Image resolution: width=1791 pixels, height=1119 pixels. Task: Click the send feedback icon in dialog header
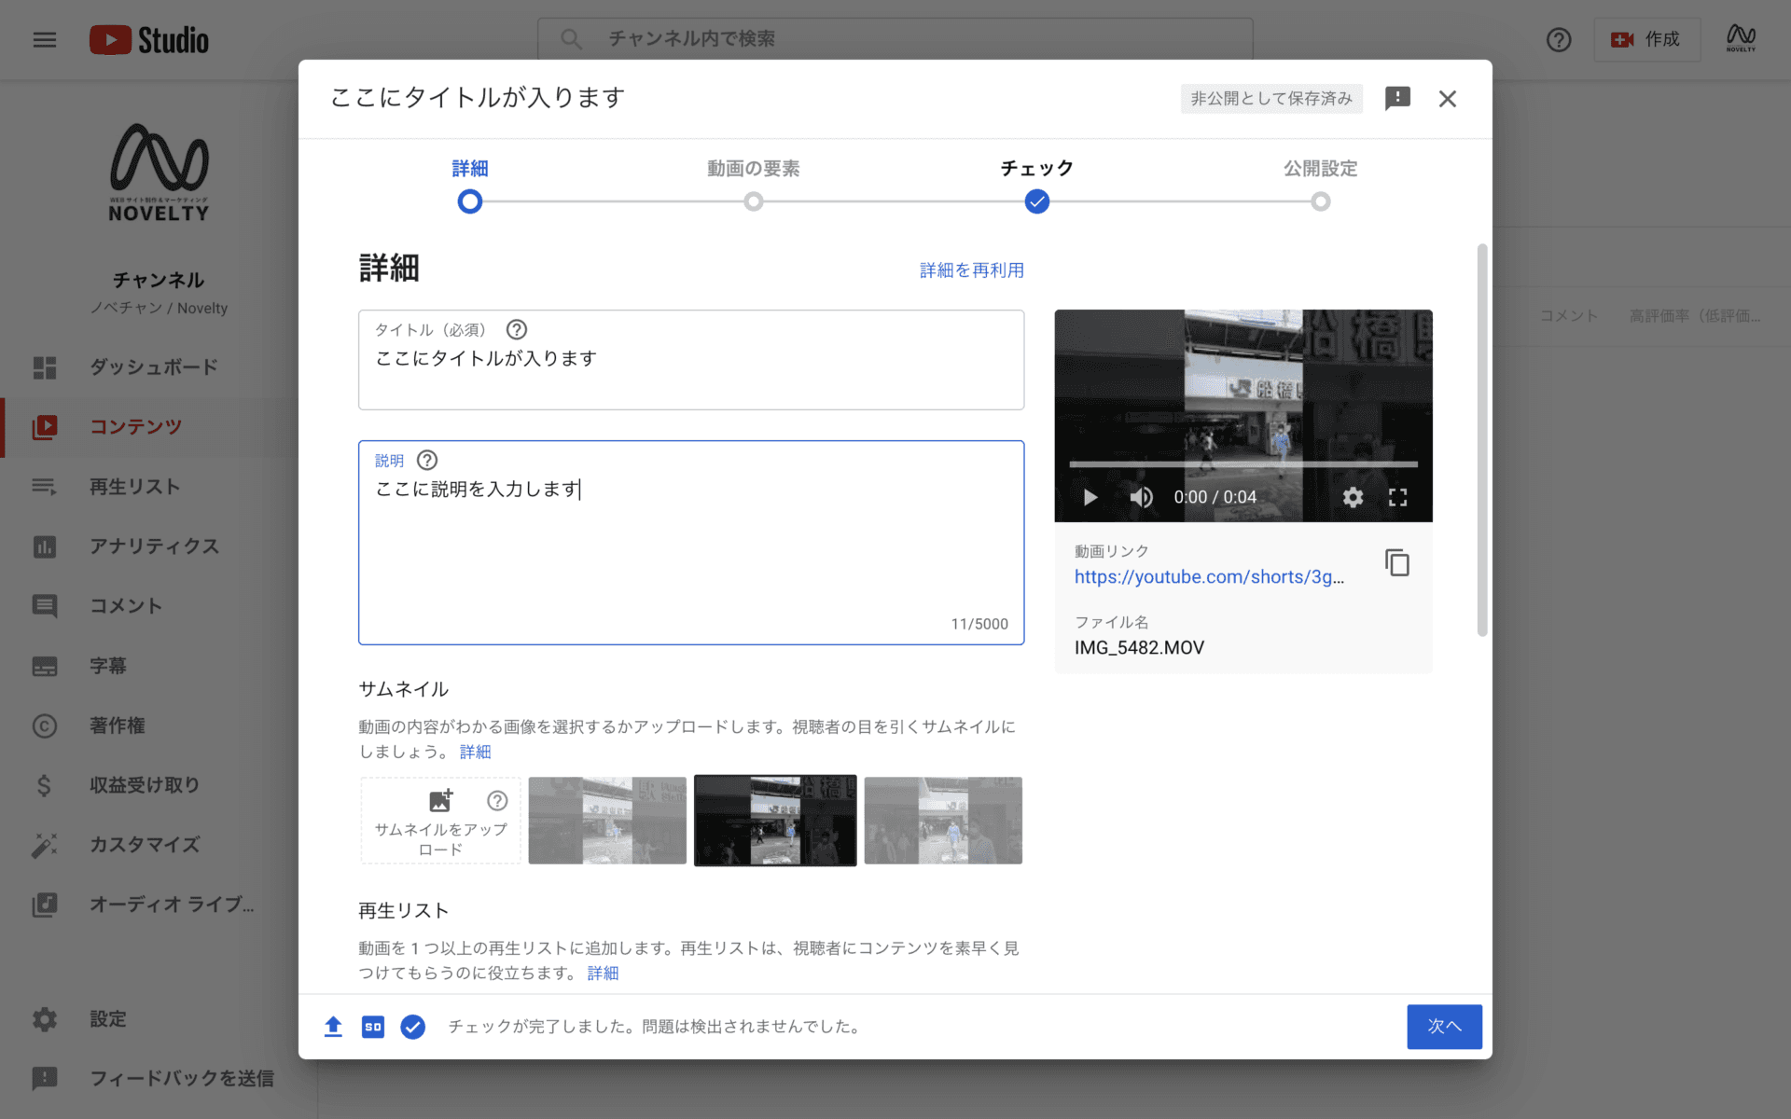point(1397,98)
